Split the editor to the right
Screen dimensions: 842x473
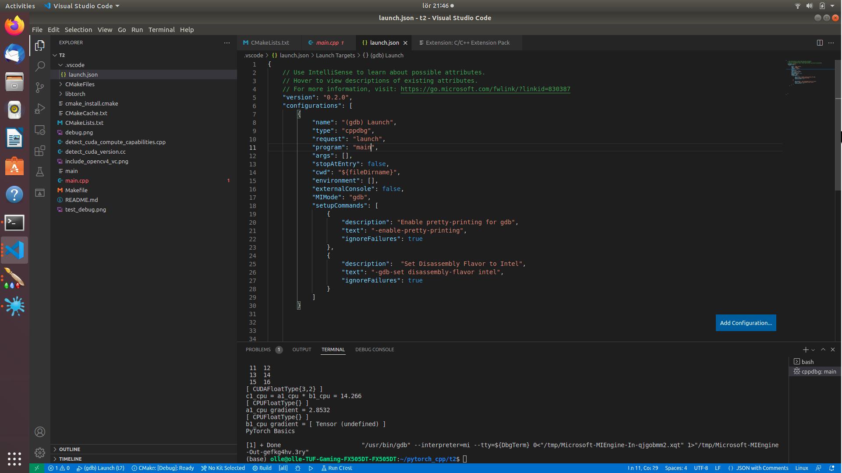pos(819,42)
